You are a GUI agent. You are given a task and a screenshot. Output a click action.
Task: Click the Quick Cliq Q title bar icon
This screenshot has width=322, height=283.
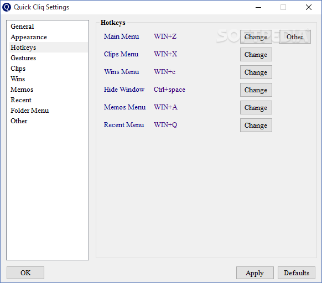click(7, 7)
